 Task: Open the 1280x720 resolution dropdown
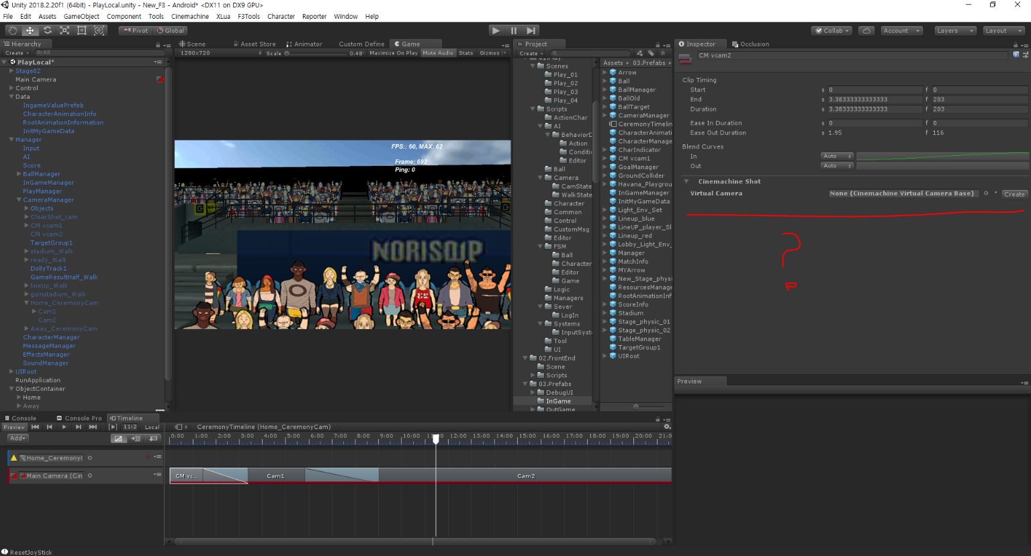[x=222, y=53]
